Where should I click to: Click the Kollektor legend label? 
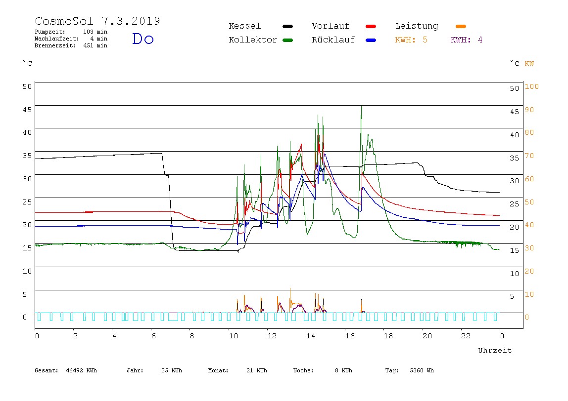253,40
